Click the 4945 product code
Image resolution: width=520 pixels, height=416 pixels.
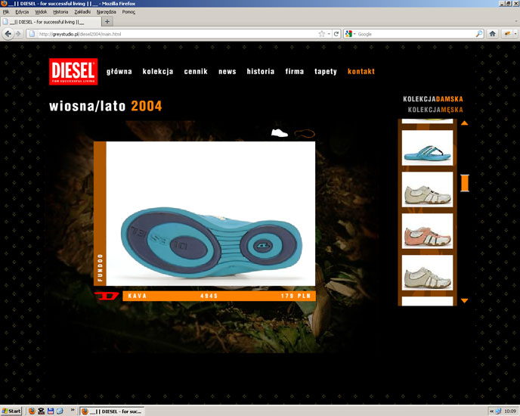[x=209, y=296]
